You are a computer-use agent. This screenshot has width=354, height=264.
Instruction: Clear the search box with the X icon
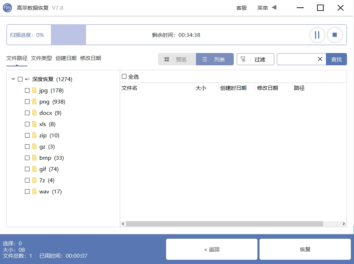(320, 59)
